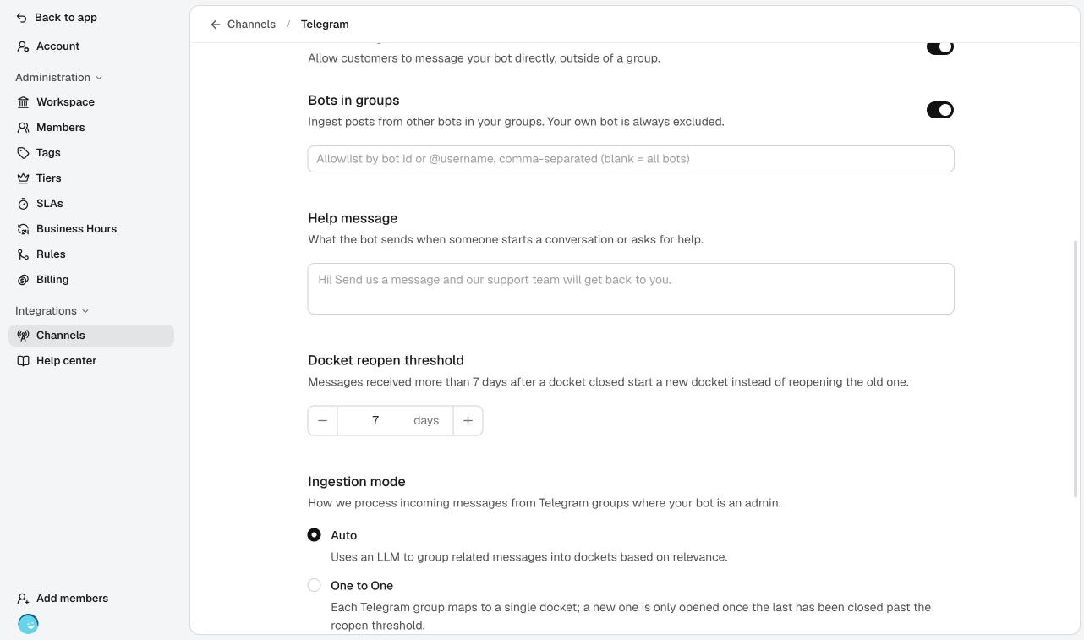Click the Account person icon

pos(23,46)
